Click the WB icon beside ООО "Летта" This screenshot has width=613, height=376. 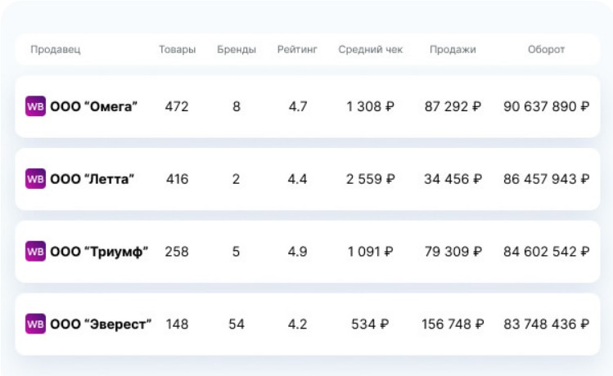35,179
